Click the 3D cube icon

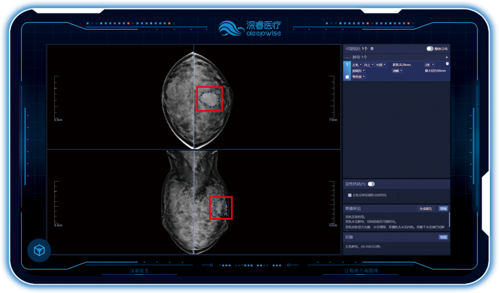coord(39,251)
